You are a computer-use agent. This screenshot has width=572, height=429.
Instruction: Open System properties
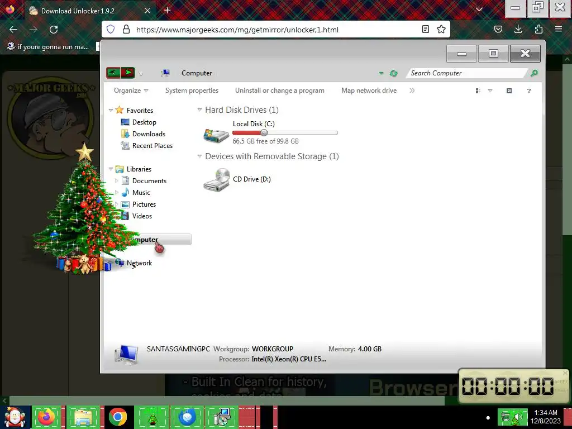point(192,90)
